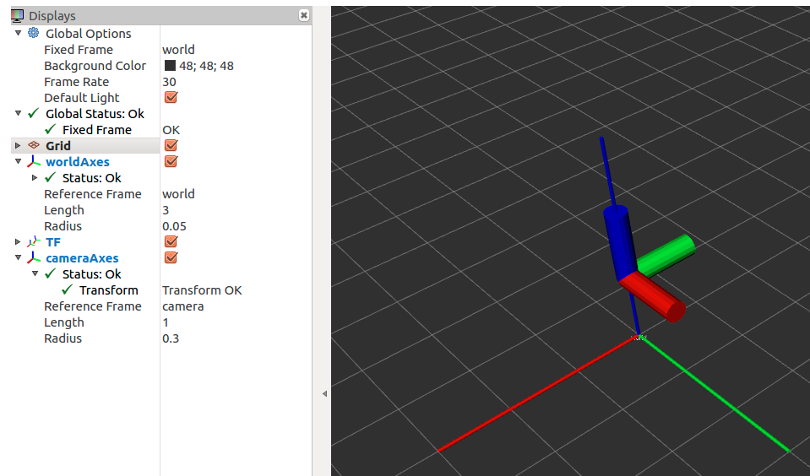Collapse the Global Status section
The height and width of the screenshot is (476, 810).
18,113
